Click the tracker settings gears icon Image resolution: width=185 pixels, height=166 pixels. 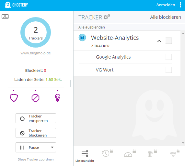(x=107, y=17)
